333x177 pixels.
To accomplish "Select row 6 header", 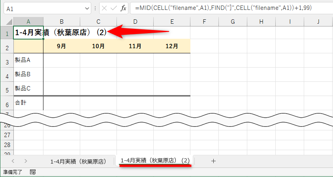I will pyautogui.click(x=7, y=103).
